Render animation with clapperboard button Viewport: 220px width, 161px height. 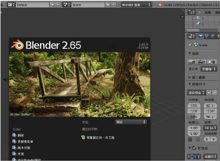coord(202,62)
